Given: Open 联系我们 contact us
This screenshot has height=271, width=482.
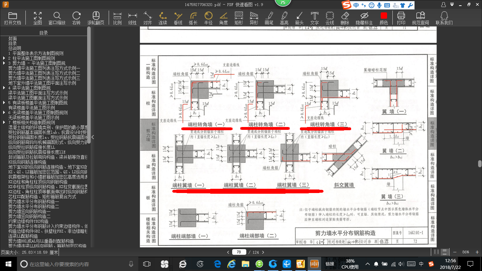Looking at the screenshot, I should (444, 18).
